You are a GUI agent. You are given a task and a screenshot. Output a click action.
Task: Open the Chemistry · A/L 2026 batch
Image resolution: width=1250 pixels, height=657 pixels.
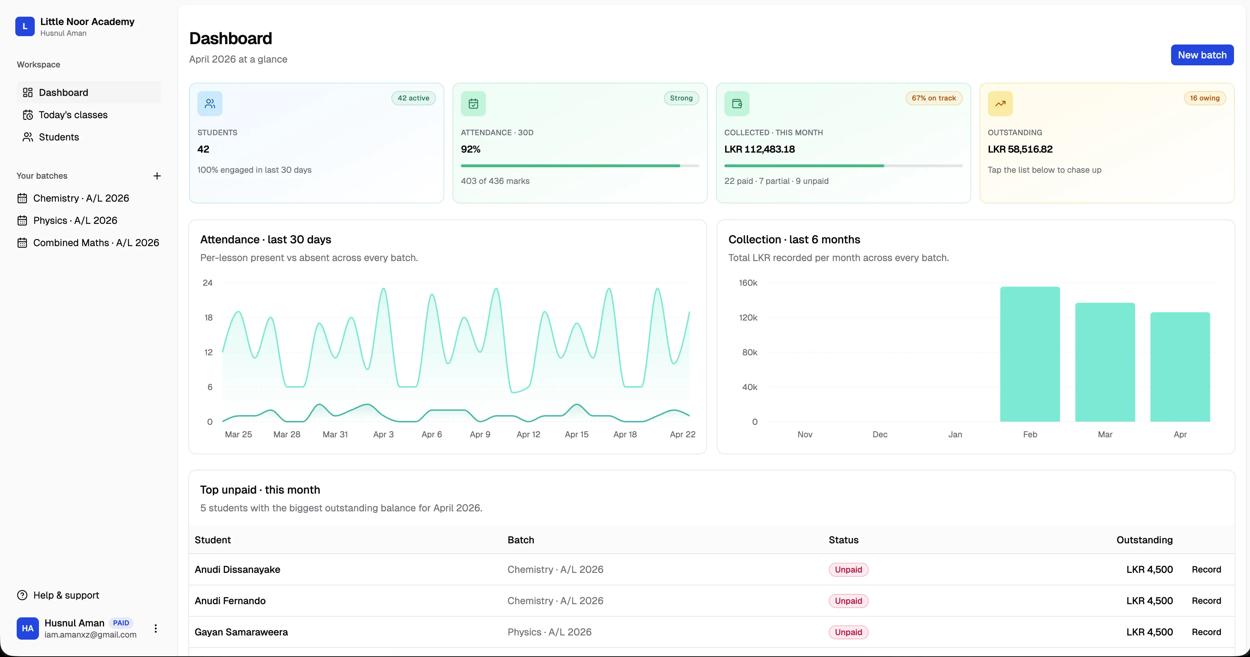point(89,198)
